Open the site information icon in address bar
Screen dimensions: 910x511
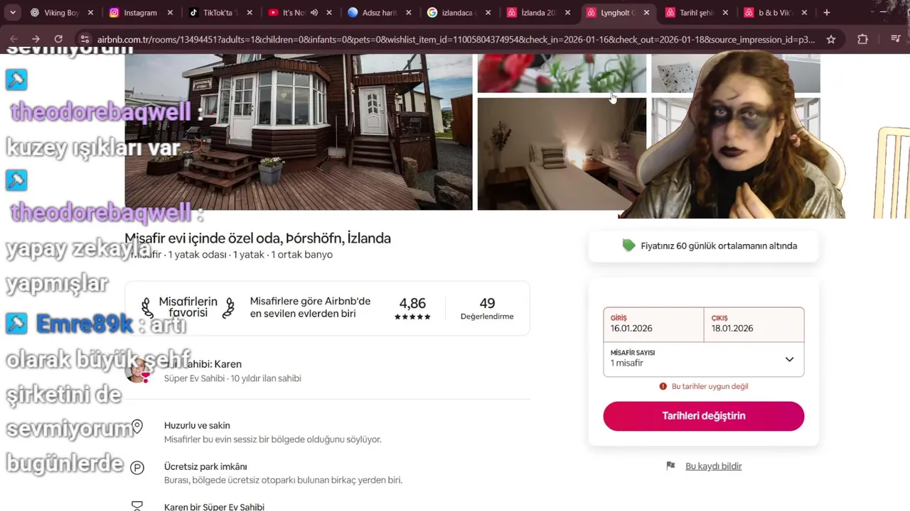[85, 39]
